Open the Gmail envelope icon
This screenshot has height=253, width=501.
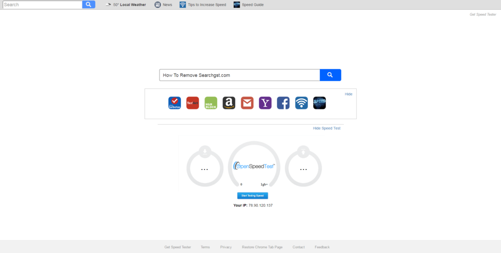pos(247,103)
